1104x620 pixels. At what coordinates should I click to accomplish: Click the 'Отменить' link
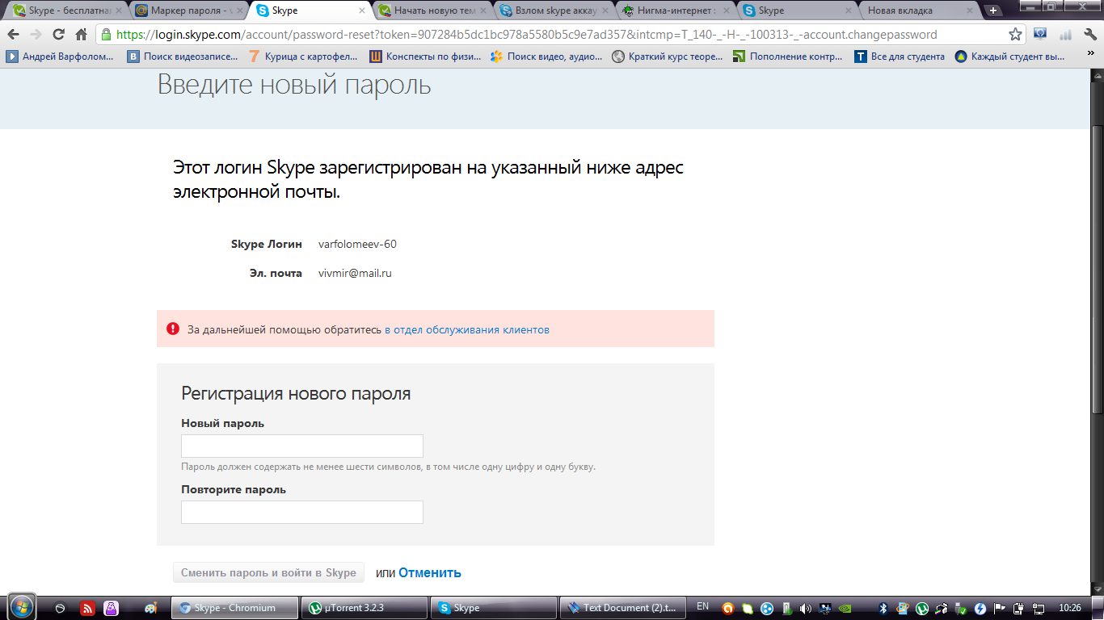[x=430, y=572]
